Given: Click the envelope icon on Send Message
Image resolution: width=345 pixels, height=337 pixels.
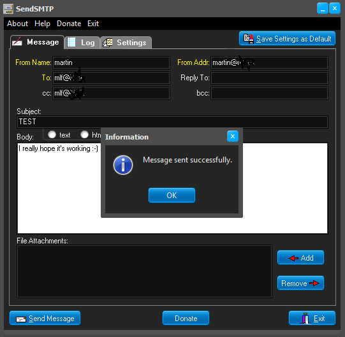Looking at the screenshot, I should click(21, 319).
